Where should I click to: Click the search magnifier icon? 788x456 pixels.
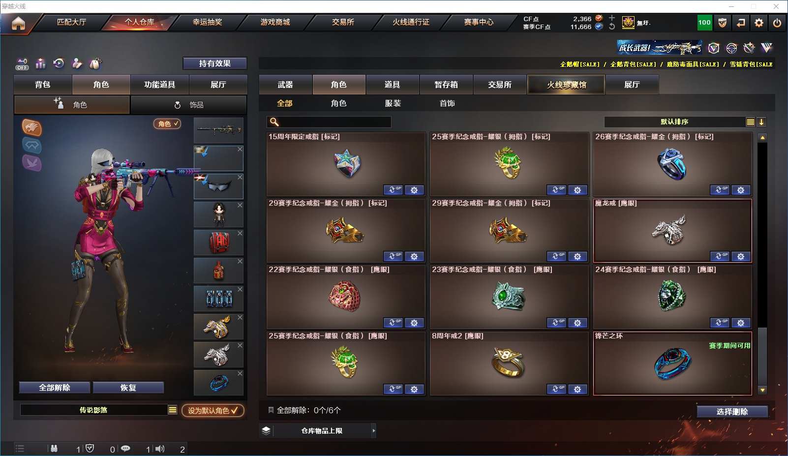pyautogui.click(x=274, y=122)
